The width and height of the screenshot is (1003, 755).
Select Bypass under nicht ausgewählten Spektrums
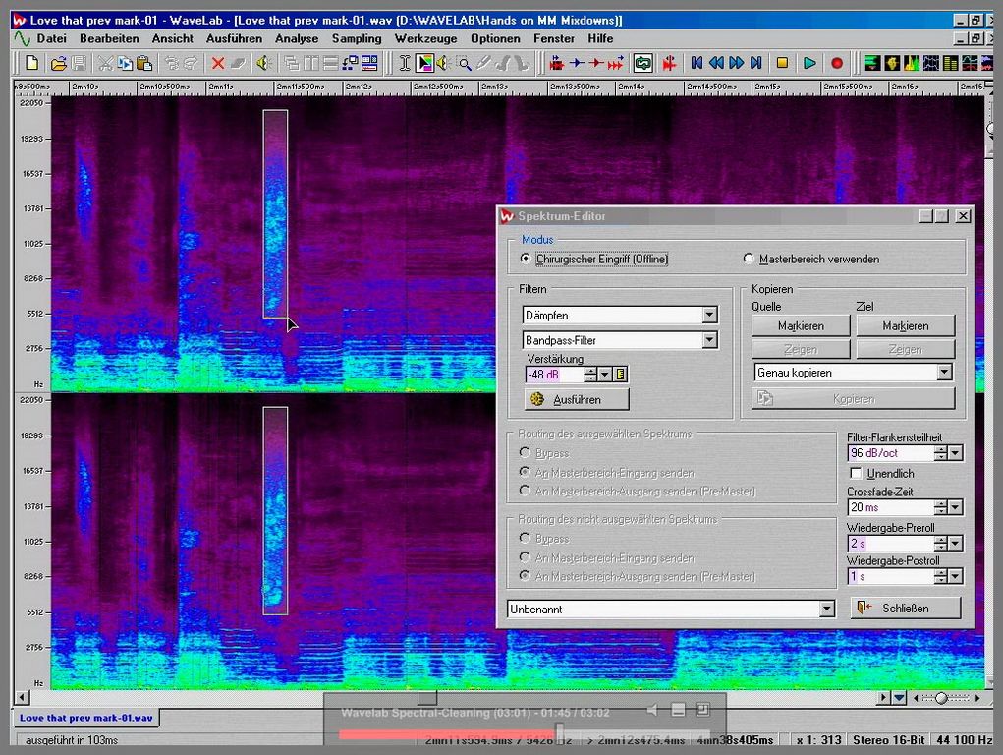[526, 539]
